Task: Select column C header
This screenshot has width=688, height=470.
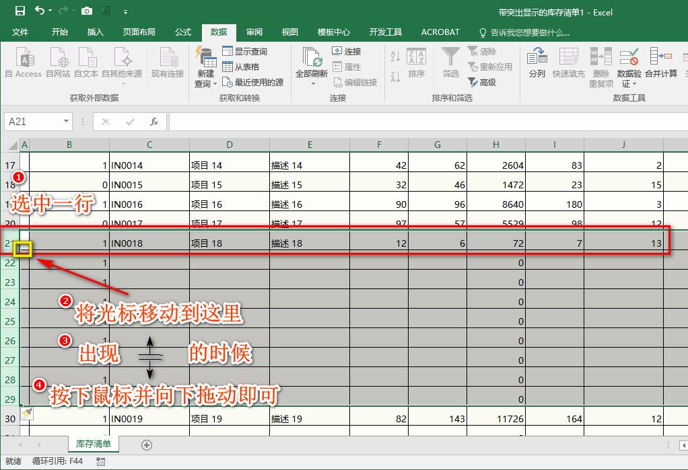Action: 149,145
